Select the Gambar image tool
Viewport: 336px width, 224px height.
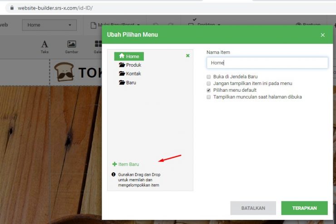click(x=72, y=47)
